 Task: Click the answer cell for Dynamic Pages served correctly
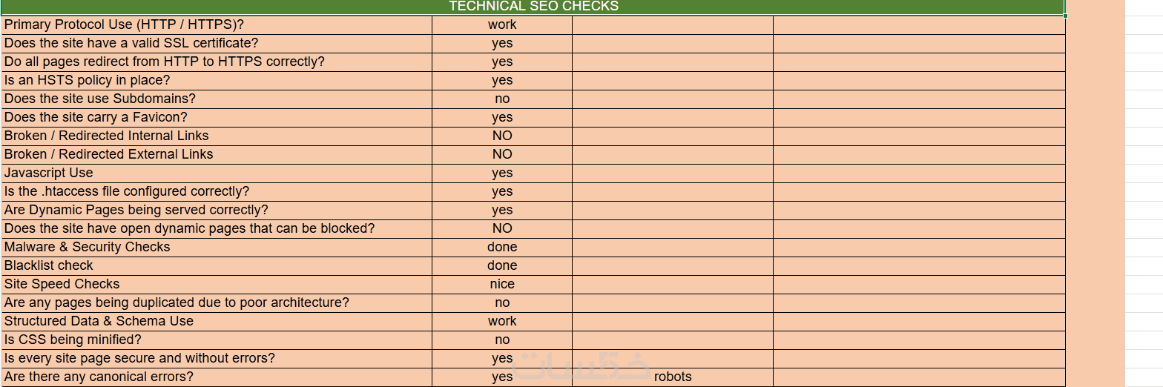[x=502, y=210]
